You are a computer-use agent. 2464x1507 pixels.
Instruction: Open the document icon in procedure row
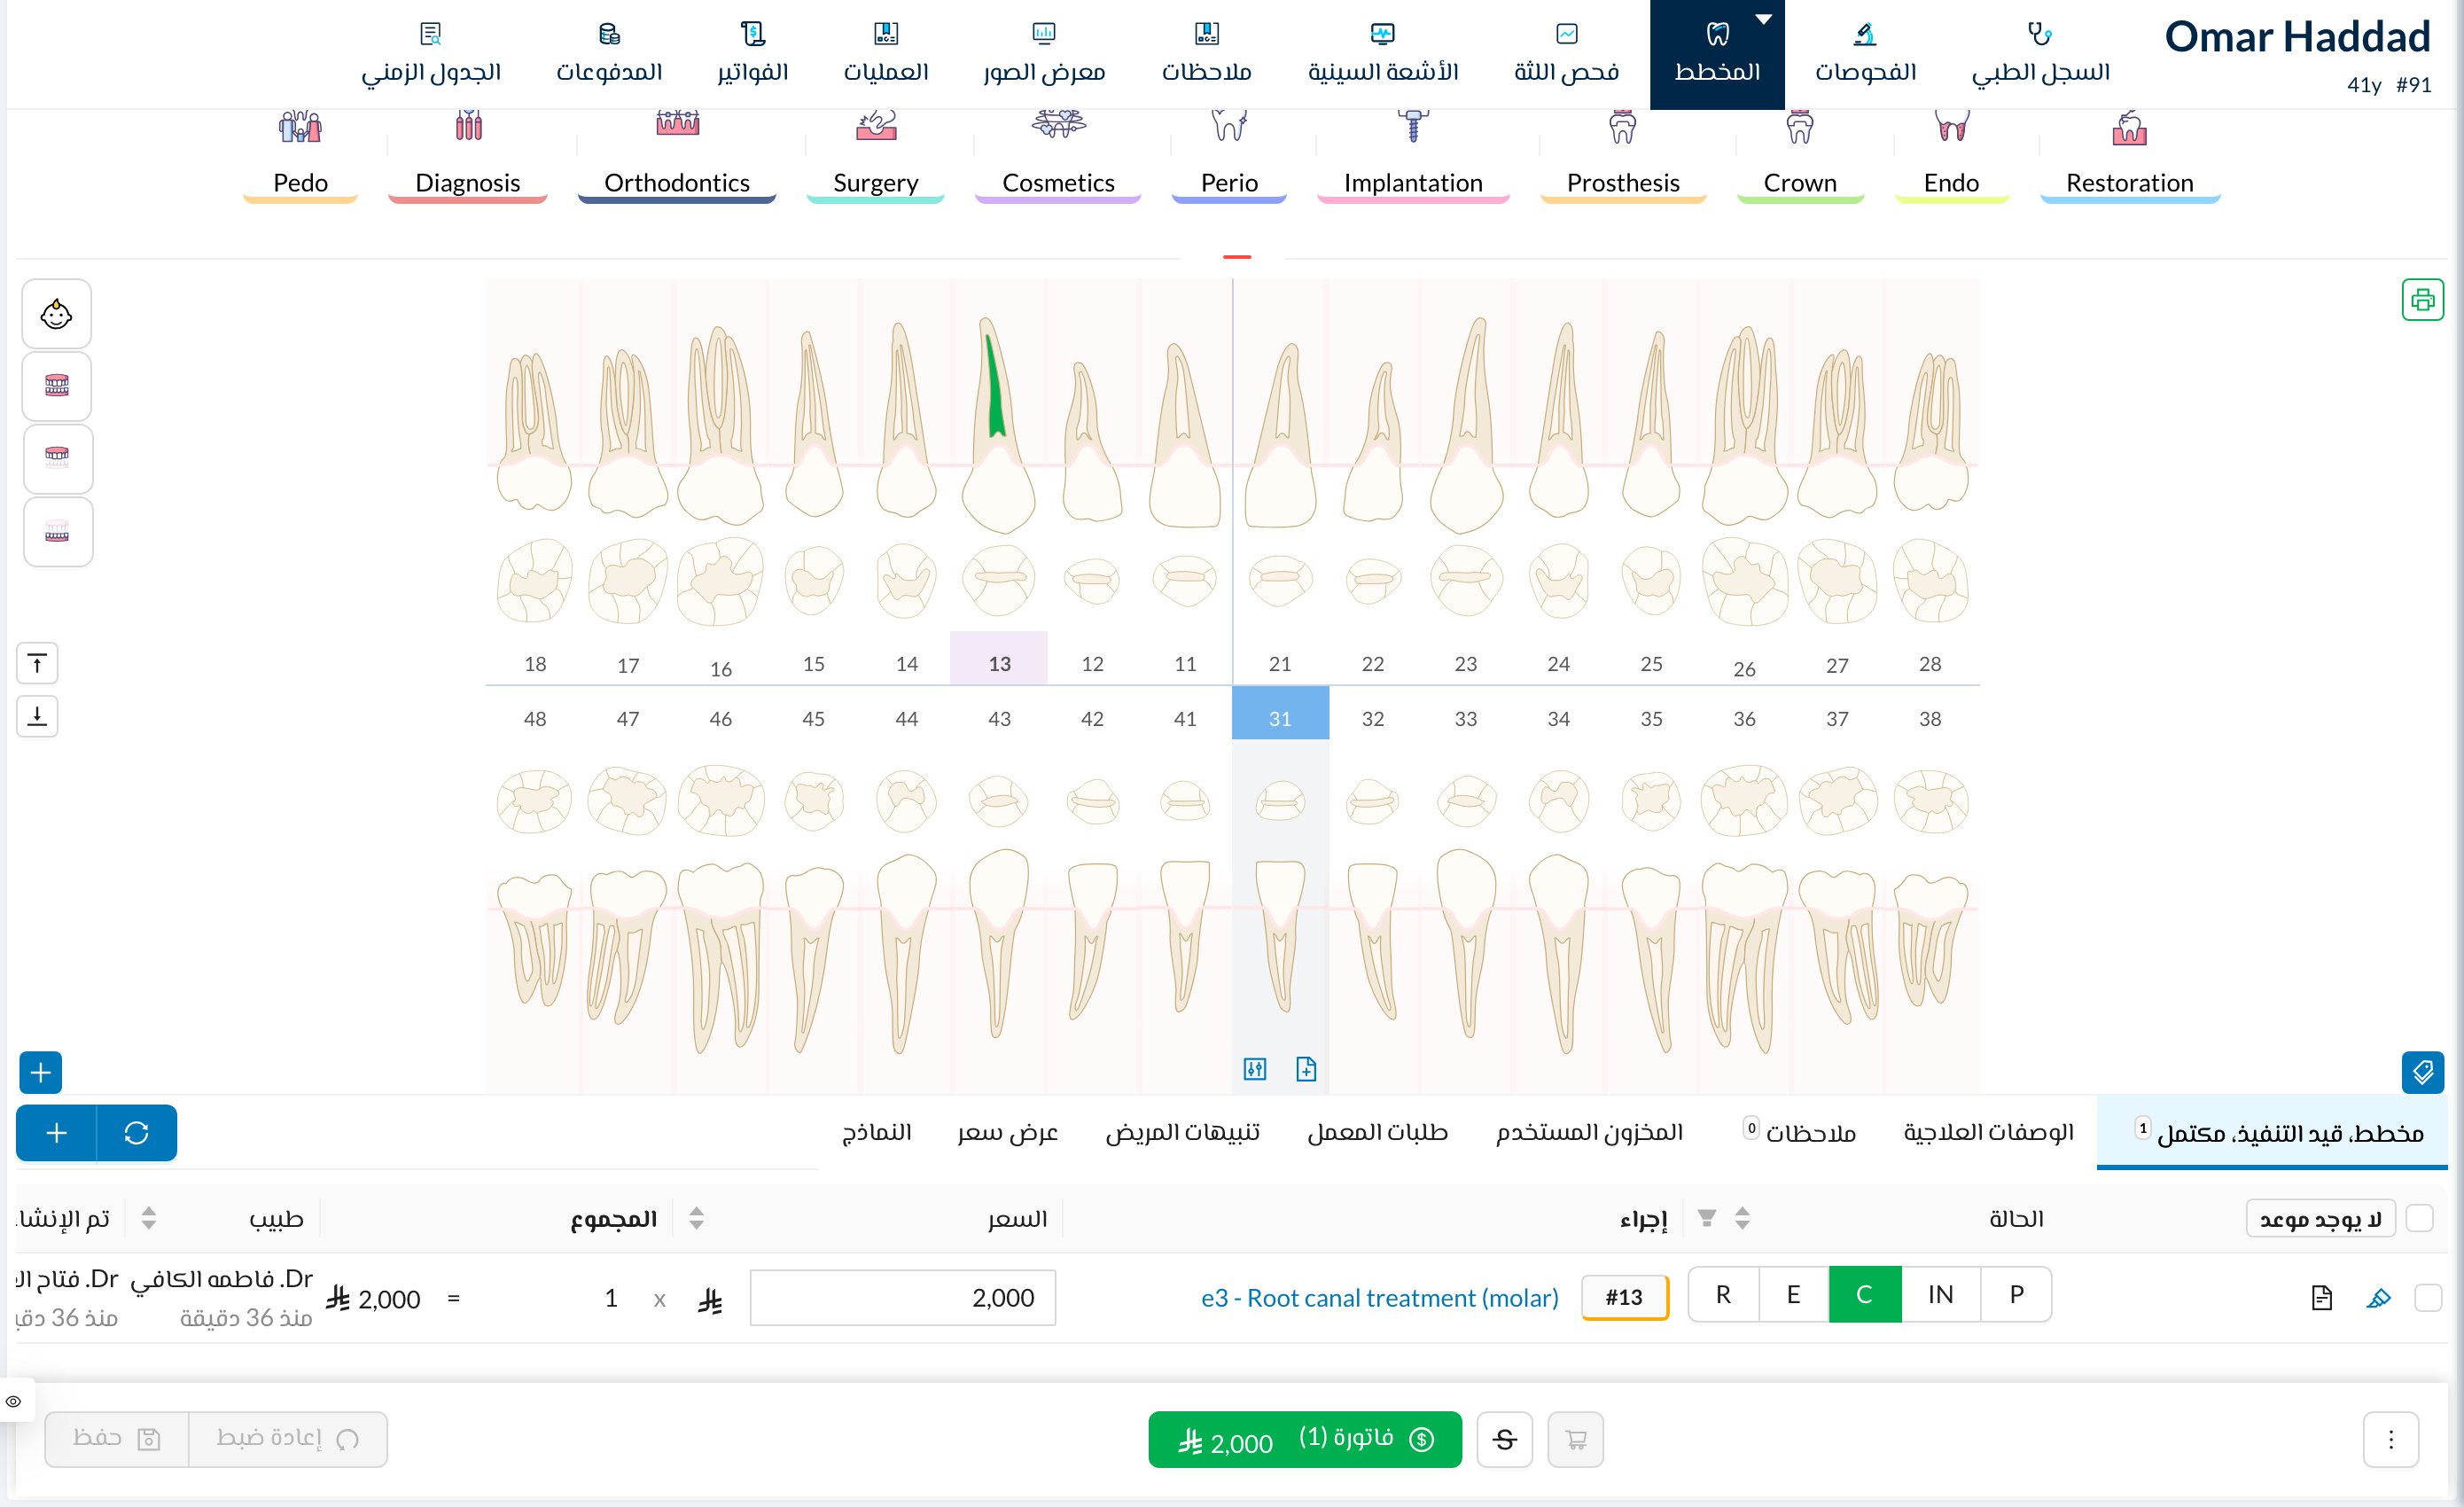tap(2321, 1298)
